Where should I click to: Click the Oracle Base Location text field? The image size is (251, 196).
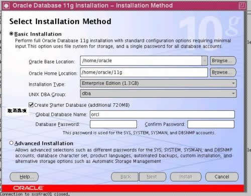pyautogui.click(x=141, y=61)
